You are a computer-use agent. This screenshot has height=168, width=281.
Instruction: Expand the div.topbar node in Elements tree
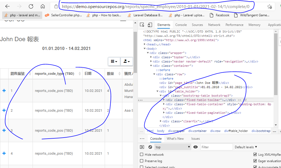coord(151,57)
